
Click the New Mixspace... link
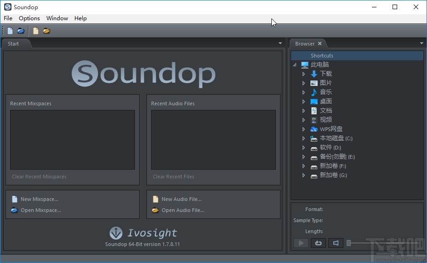tap(39, 199)
